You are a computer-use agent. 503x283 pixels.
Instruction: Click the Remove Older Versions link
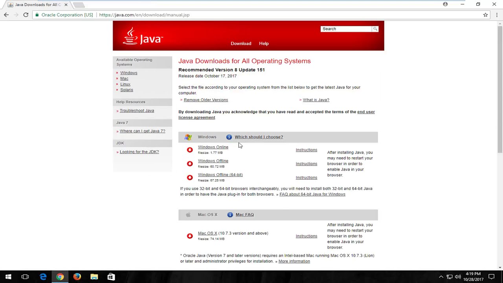tap(206, 100)
